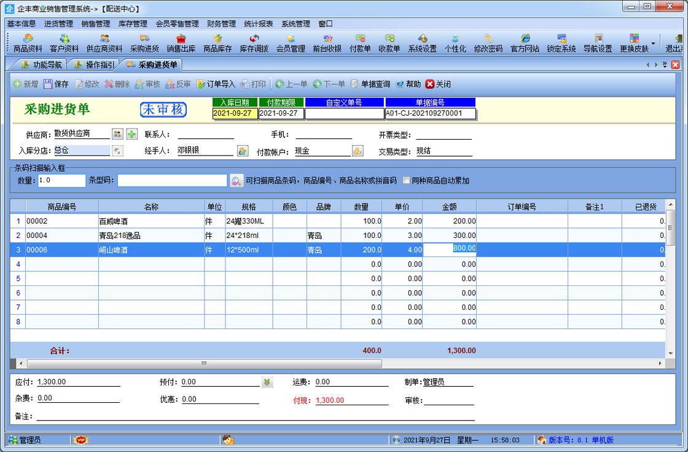Image resolution: width=688 pixels, height=452 pixels.
Task: Click the green plus add-supplier icon
Action: point(132,134)
